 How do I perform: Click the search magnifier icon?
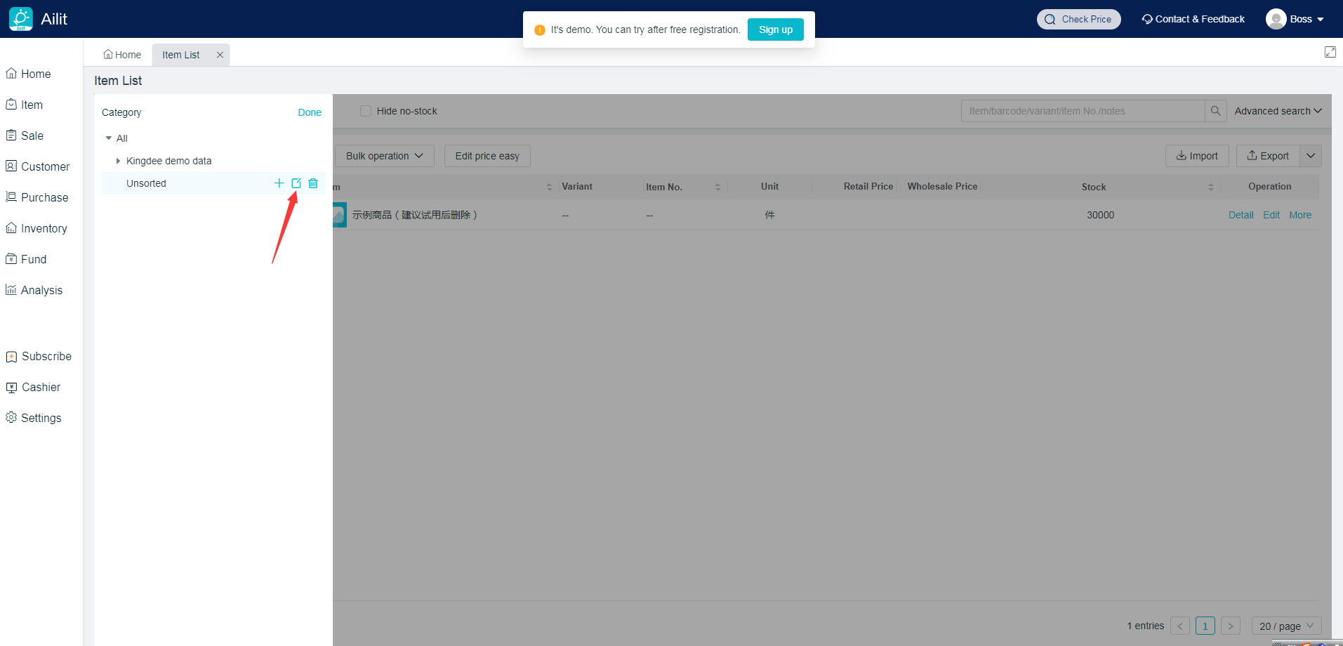click(1215, 111)
